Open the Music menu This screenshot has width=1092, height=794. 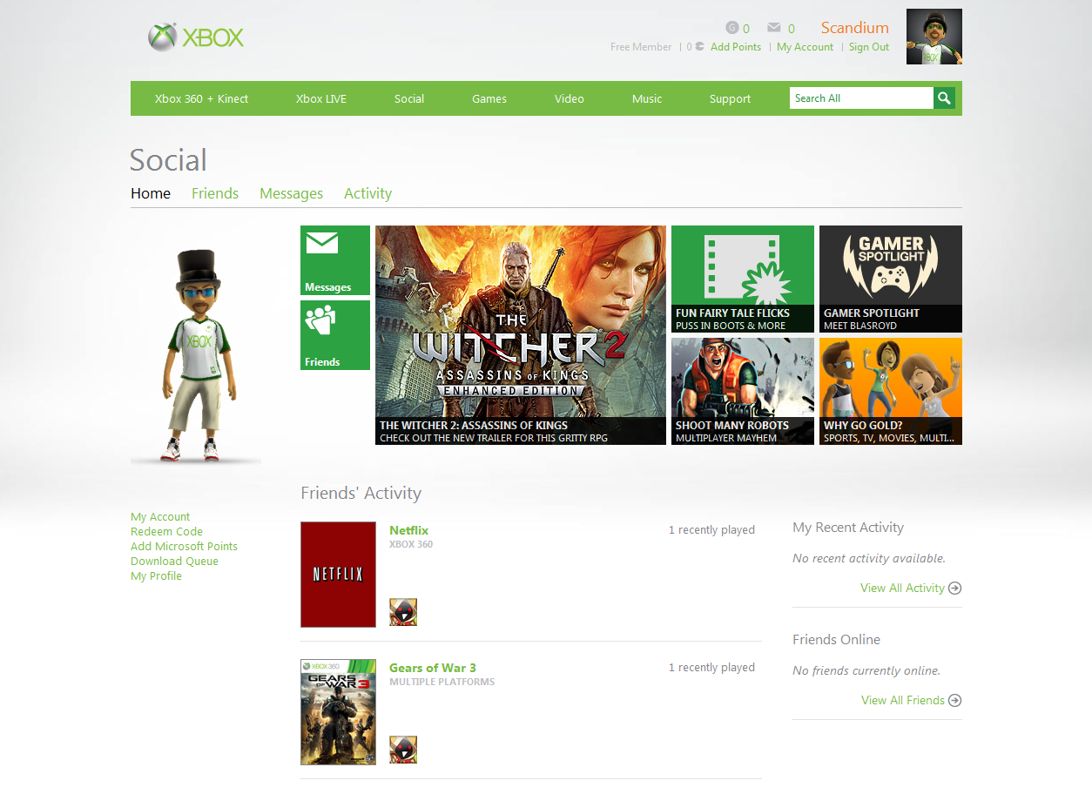[x=647, y=98]
